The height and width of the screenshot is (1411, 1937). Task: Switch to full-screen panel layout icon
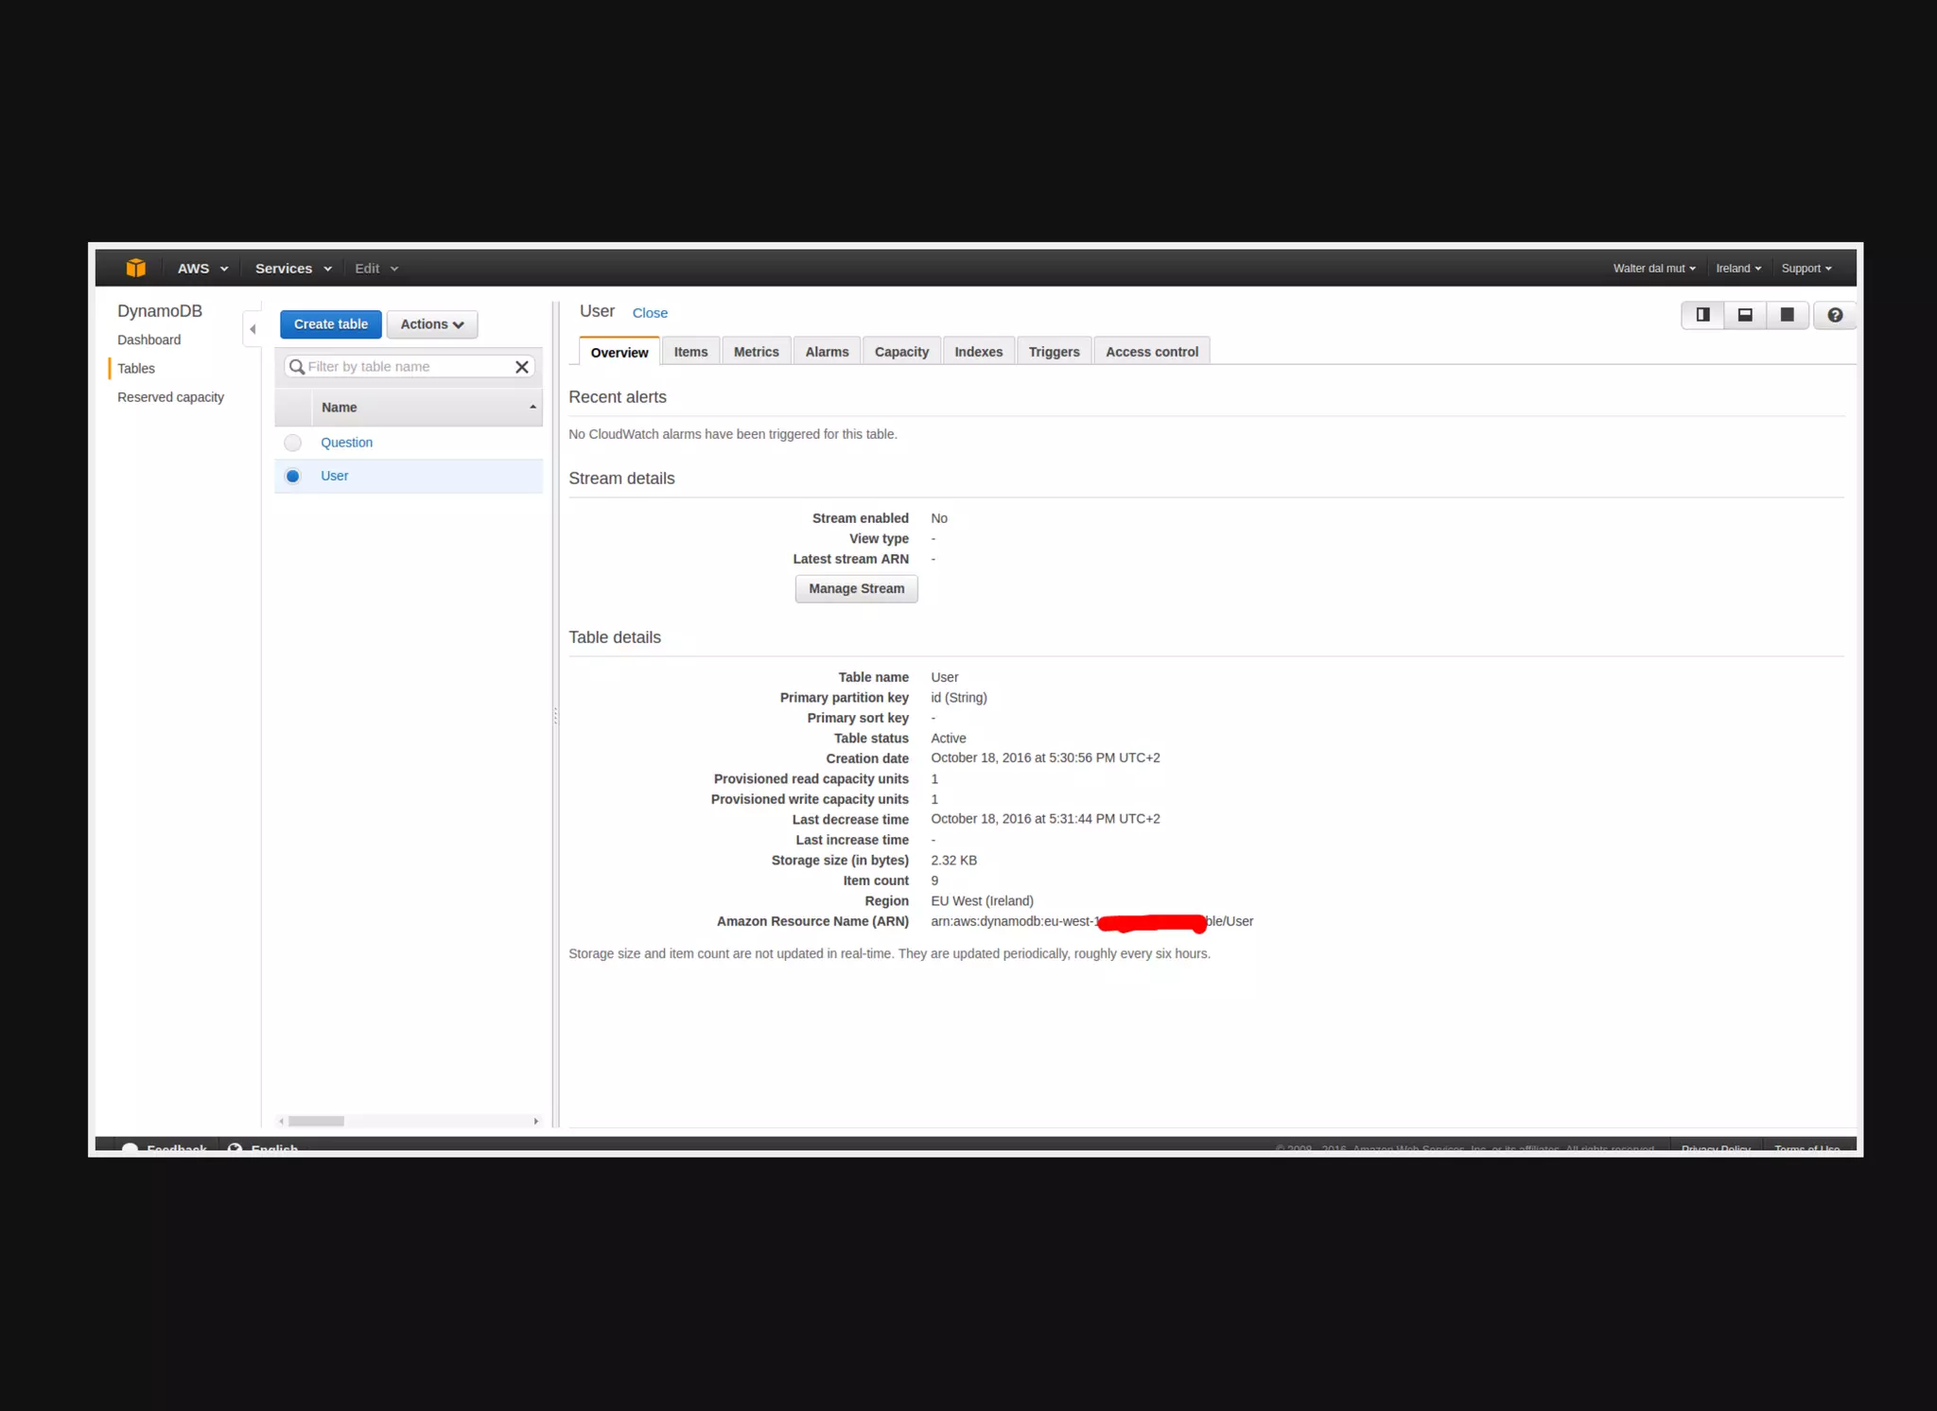coord(1787,315)
